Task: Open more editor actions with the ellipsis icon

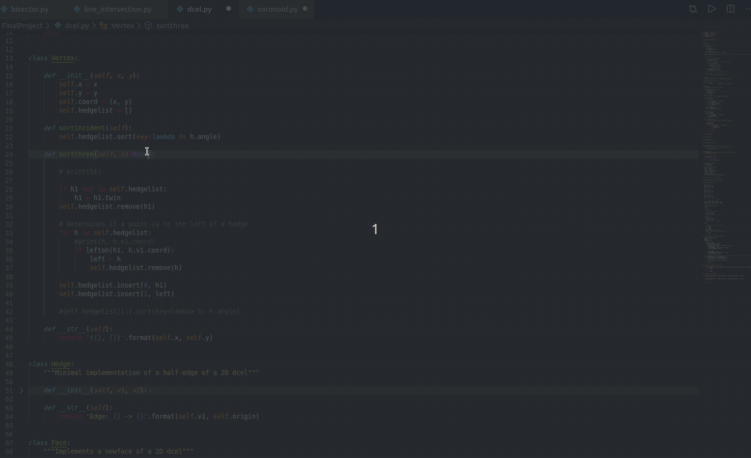Action: pos(749,9)
